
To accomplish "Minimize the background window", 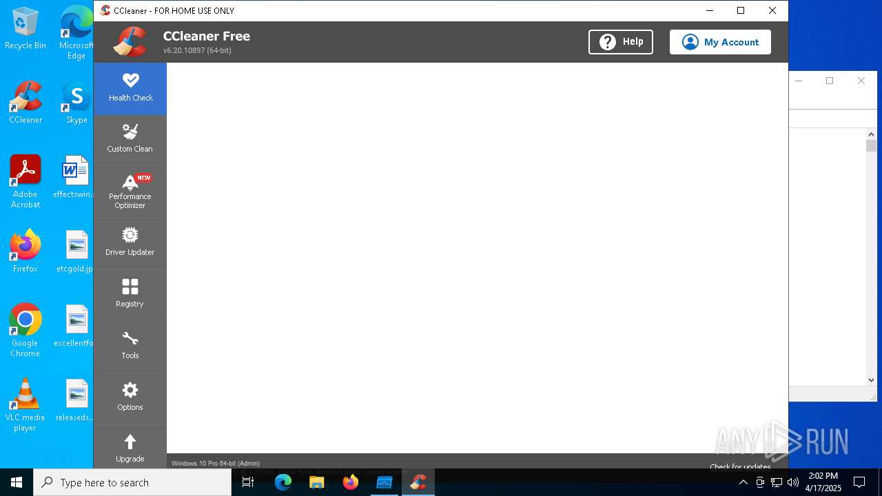I will (799, 81).
